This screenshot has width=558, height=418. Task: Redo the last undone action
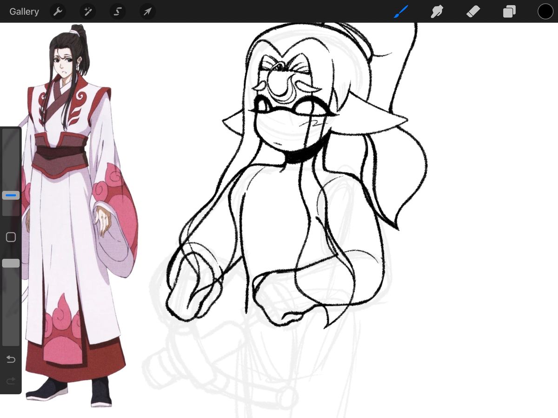[x=11, y=381]
